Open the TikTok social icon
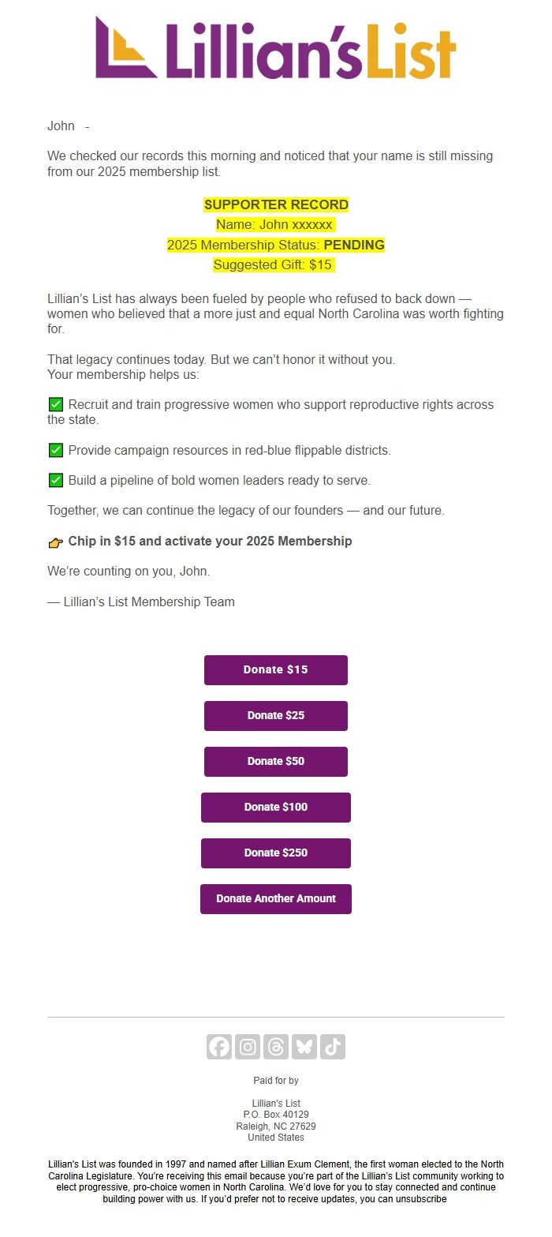The image size is (552, 1237). tap(333, 1047)
